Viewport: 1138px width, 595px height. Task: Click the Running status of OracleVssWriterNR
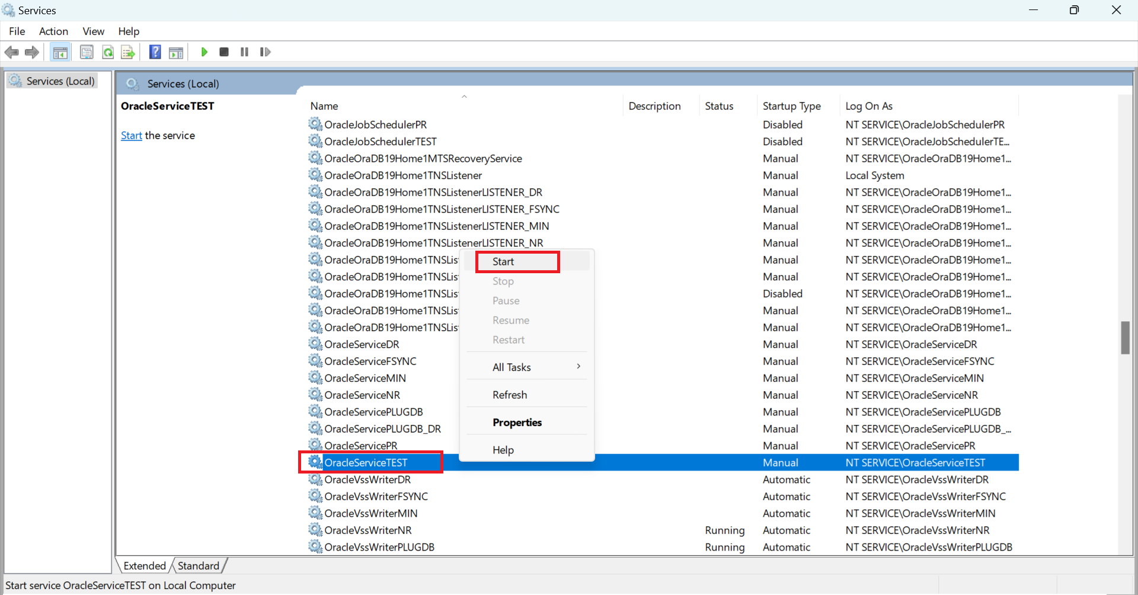click(725, 530)
